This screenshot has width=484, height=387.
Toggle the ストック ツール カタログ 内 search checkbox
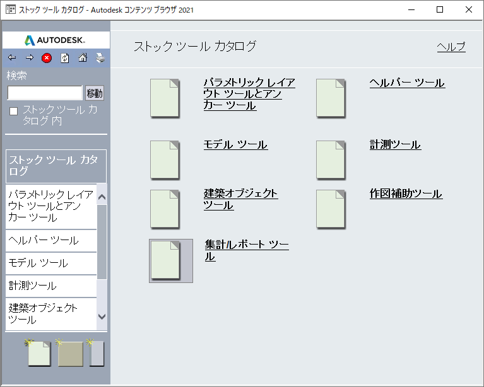tap(14, 111)
